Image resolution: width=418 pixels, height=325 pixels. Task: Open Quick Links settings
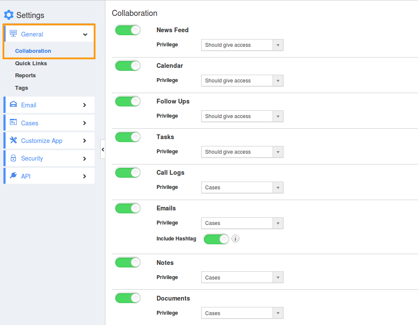pyautogui.click(x=31, y=63)
